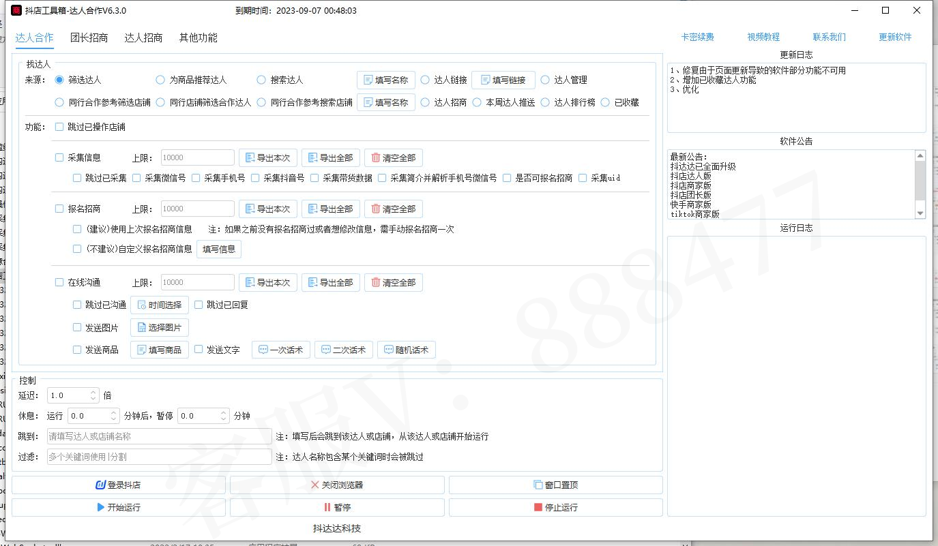Select the 达人管理 radio button

tap(545, 80)
